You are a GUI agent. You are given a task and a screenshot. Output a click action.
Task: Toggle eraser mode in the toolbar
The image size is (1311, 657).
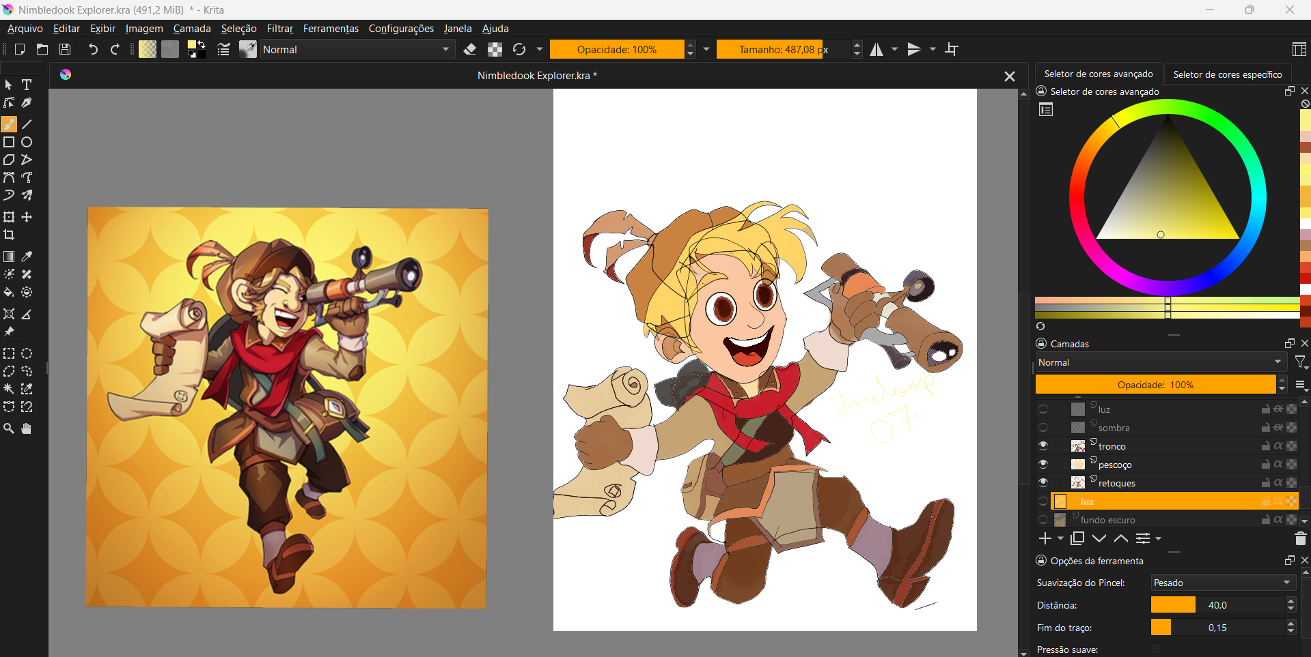[470, 49]
